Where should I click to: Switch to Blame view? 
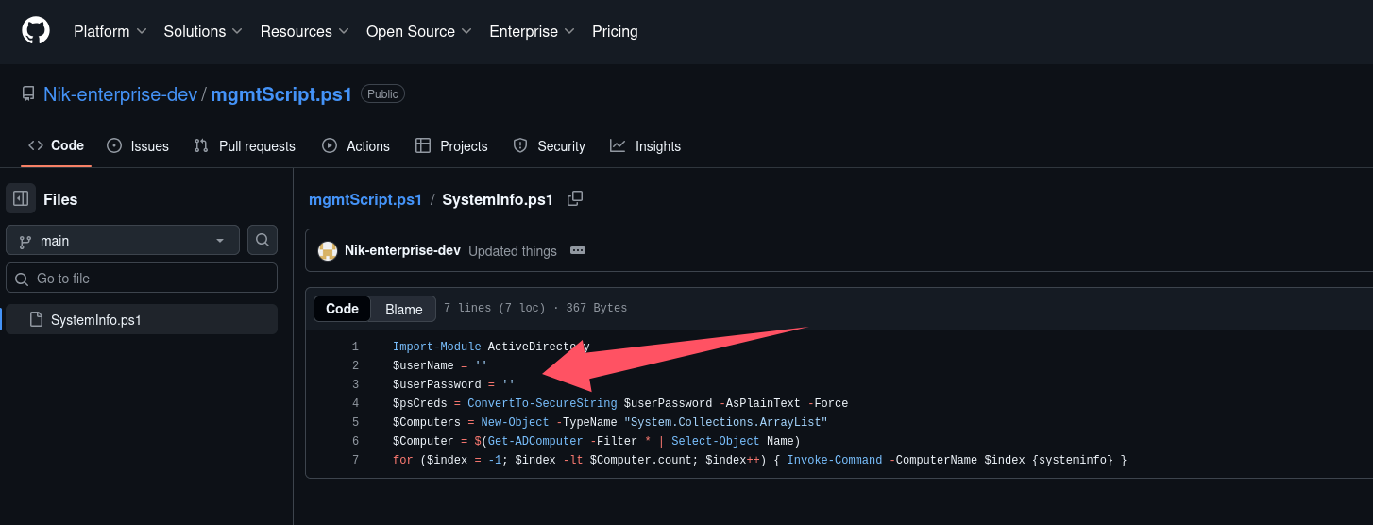click(x=403, y=309)
